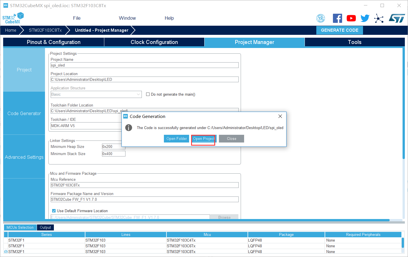The height and width of the screenshot is (257, 408).
Task: Sort by Required Peripherals column header
Action: tap(363, 234)
